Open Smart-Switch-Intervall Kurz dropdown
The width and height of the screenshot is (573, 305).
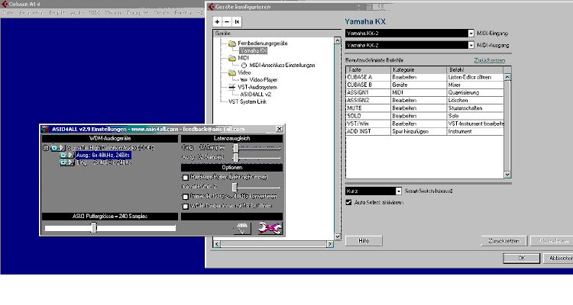pyautogui.click(x=398, y=191)
